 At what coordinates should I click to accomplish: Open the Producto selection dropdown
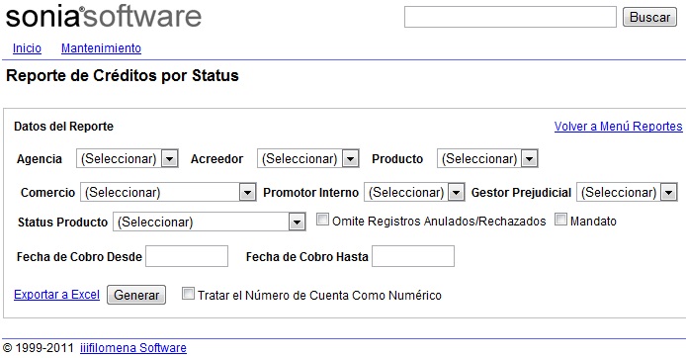click(487, 158)
